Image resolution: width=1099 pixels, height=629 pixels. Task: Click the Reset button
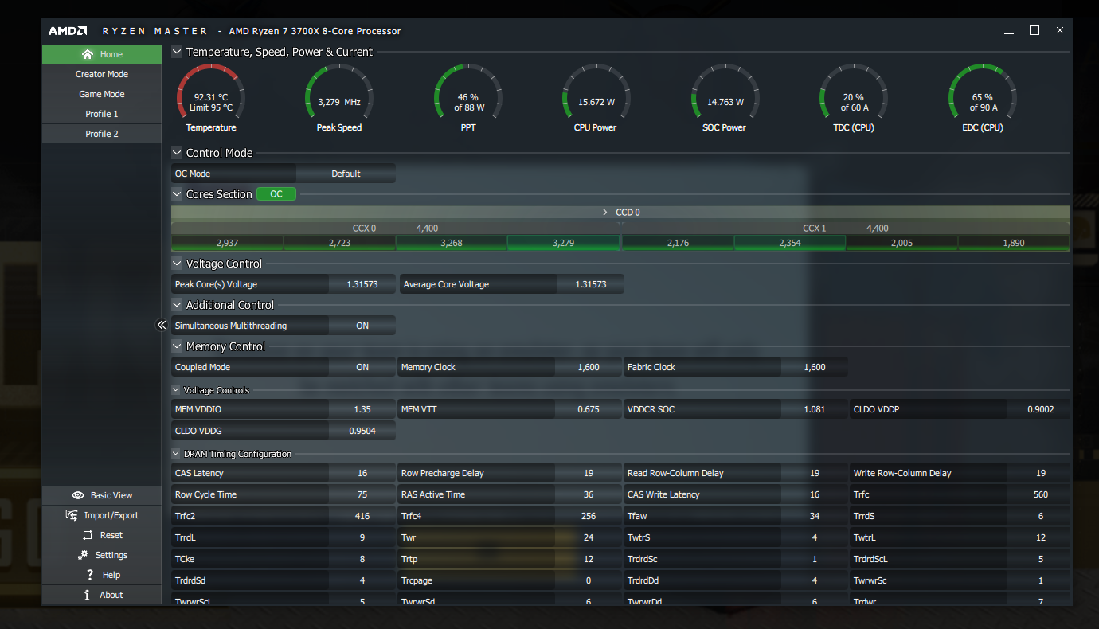(x=102, y=535)
